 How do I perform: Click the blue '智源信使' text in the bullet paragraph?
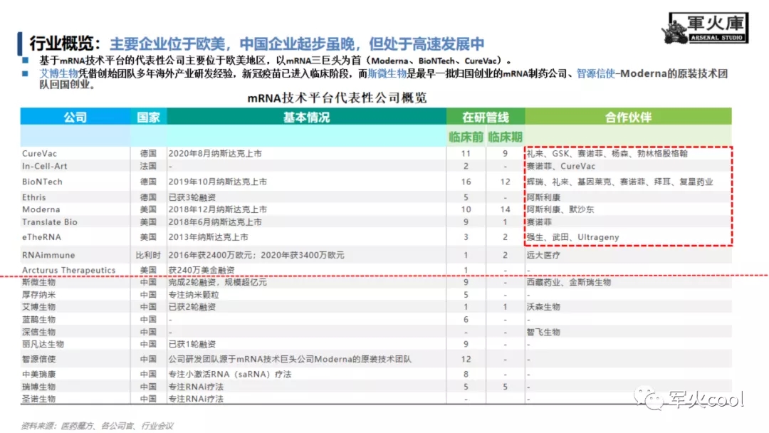596,73
